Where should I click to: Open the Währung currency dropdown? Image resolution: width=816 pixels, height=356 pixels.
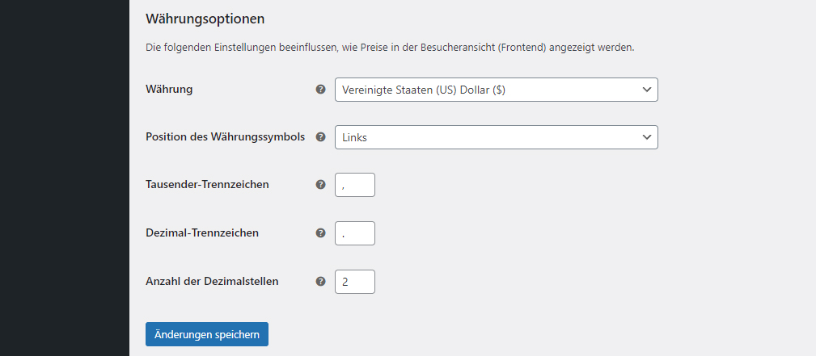(x=497, y=90)
